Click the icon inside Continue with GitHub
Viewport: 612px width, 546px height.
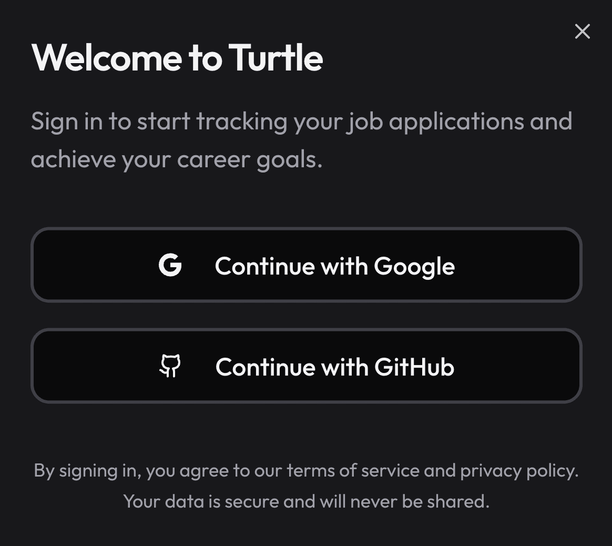[170, 367]
